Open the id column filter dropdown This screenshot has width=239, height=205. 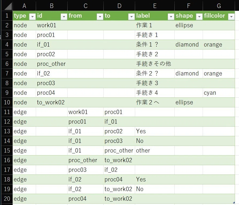[64, 17]
